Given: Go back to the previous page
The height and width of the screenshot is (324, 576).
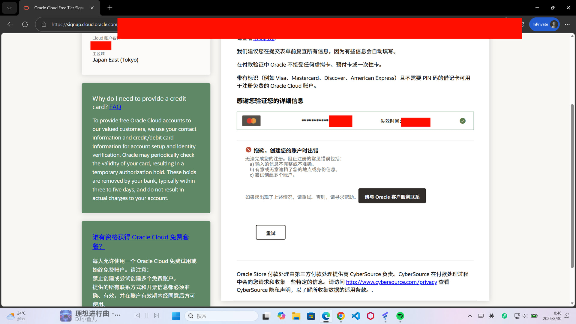Looking at the screenshot, I should click(10, 24).
